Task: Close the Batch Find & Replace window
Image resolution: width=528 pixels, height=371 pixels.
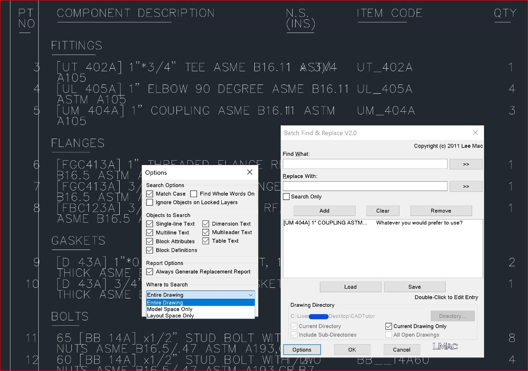Action: tap(475, 133)
